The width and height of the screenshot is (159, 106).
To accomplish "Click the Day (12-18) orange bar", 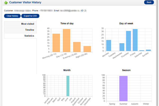I will tap(67, 41).
